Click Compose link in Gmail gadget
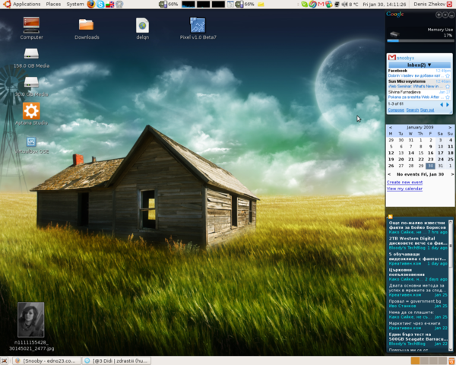This screenshot has height=365, width=456. point(396,109)
